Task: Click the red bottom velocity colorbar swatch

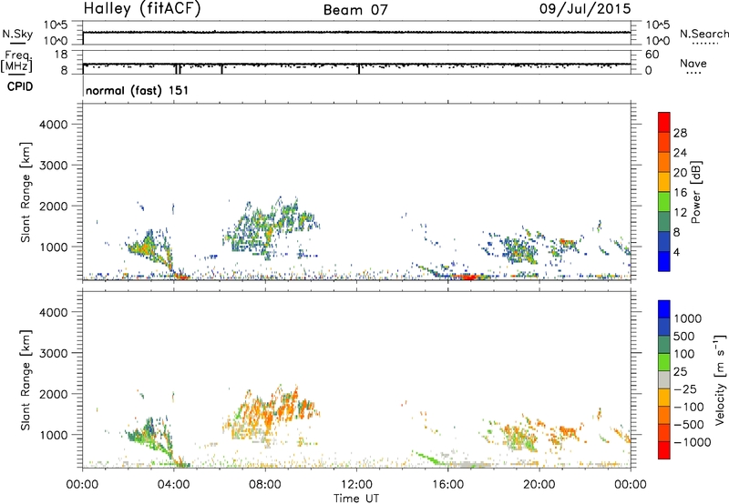Action: coord(664,450)
